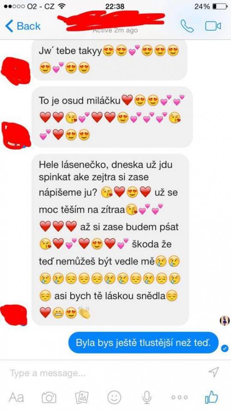Tap the location send arrow icon
The image size is (231, 411).
(x=214, y=372)
